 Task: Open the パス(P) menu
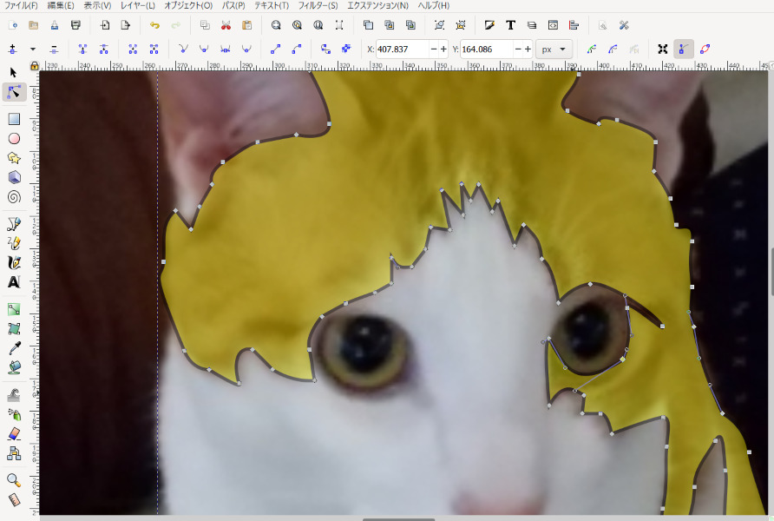click(233, 5)
